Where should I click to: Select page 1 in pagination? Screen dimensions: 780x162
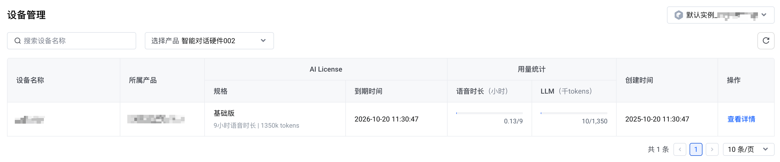(695, 149)
